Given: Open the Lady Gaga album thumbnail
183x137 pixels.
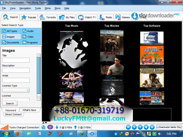Looking at the screenshot, I should [x=72, y=79].
